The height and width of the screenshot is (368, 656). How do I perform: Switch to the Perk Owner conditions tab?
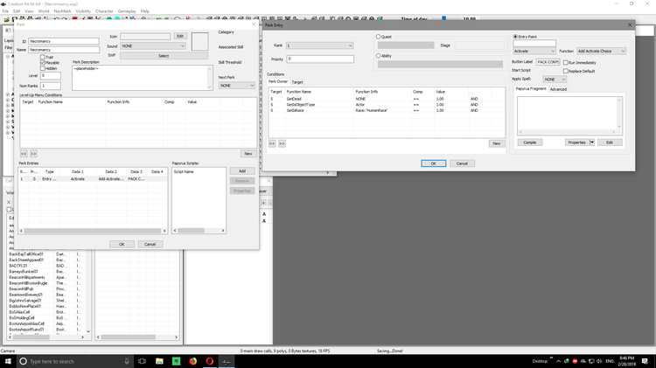[x=278, y=81]
